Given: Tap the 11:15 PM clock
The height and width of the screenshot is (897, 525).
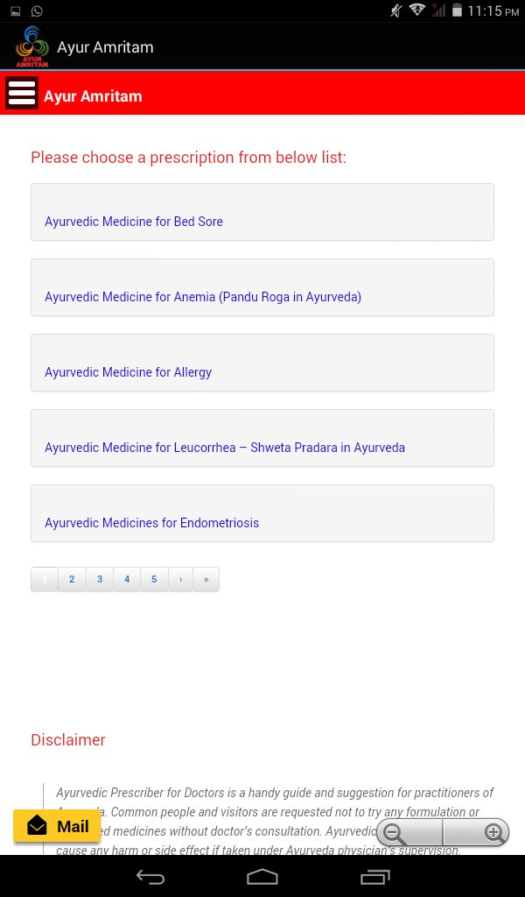Looking at the screenshot, I should pos(493,11).
